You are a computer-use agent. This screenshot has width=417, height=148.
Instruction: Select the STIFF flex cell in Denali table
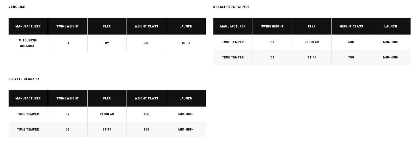[312, 57]
